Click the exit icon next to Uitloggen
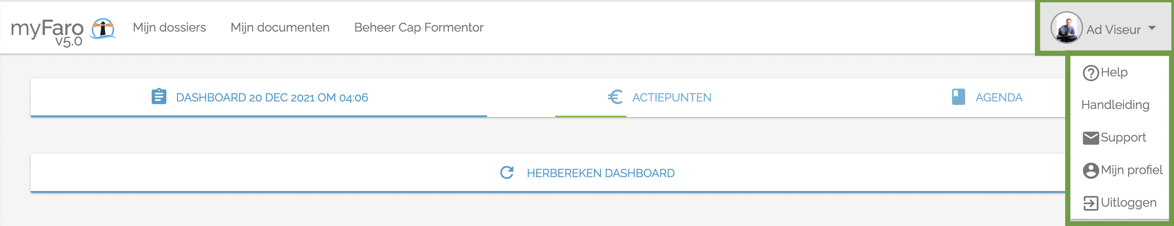 [1091, 203]
